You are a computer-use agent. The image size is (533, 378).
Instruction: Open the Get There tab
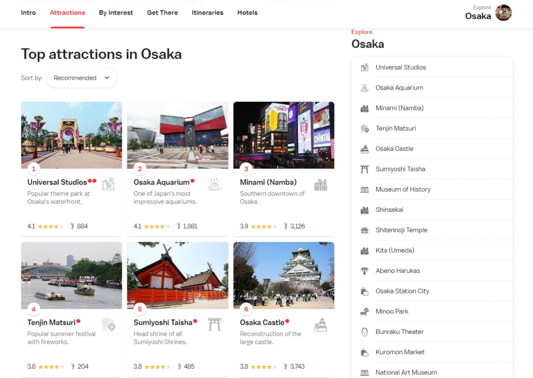[x=162, y=13]
